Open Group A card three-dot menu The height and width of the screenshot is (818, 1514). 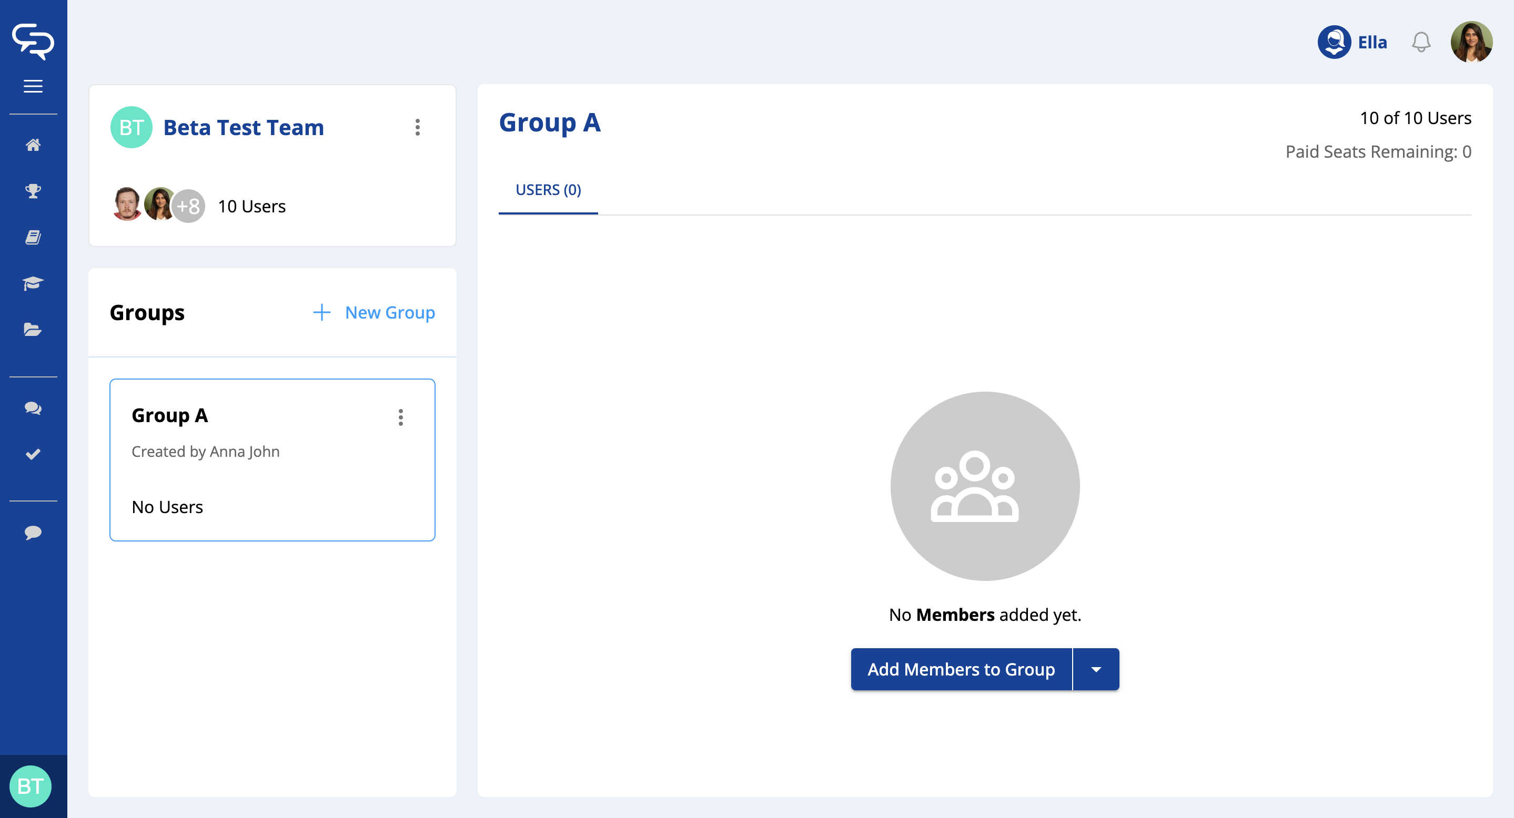(401, 417)
